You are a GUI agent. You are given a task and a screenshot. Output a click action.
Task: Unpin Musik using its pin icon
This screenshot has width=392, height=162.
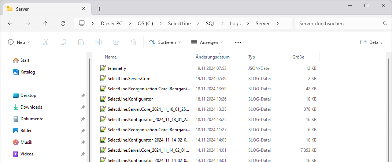83,143
